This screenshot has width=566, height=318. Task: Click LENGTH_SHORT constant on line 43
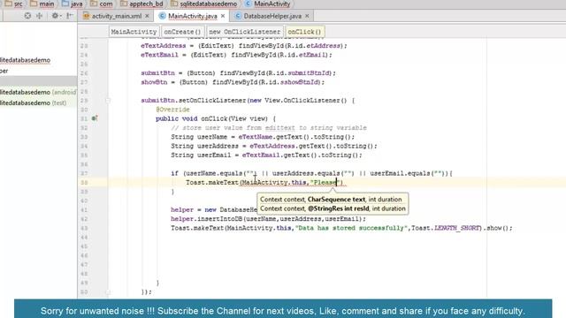[x=457, y=228]
